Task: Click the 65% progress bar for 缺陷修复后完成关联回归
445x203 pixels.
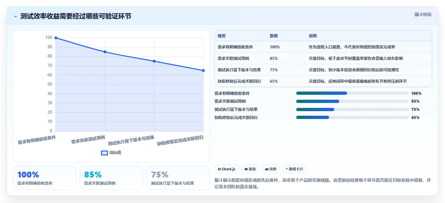Action: 352,117
